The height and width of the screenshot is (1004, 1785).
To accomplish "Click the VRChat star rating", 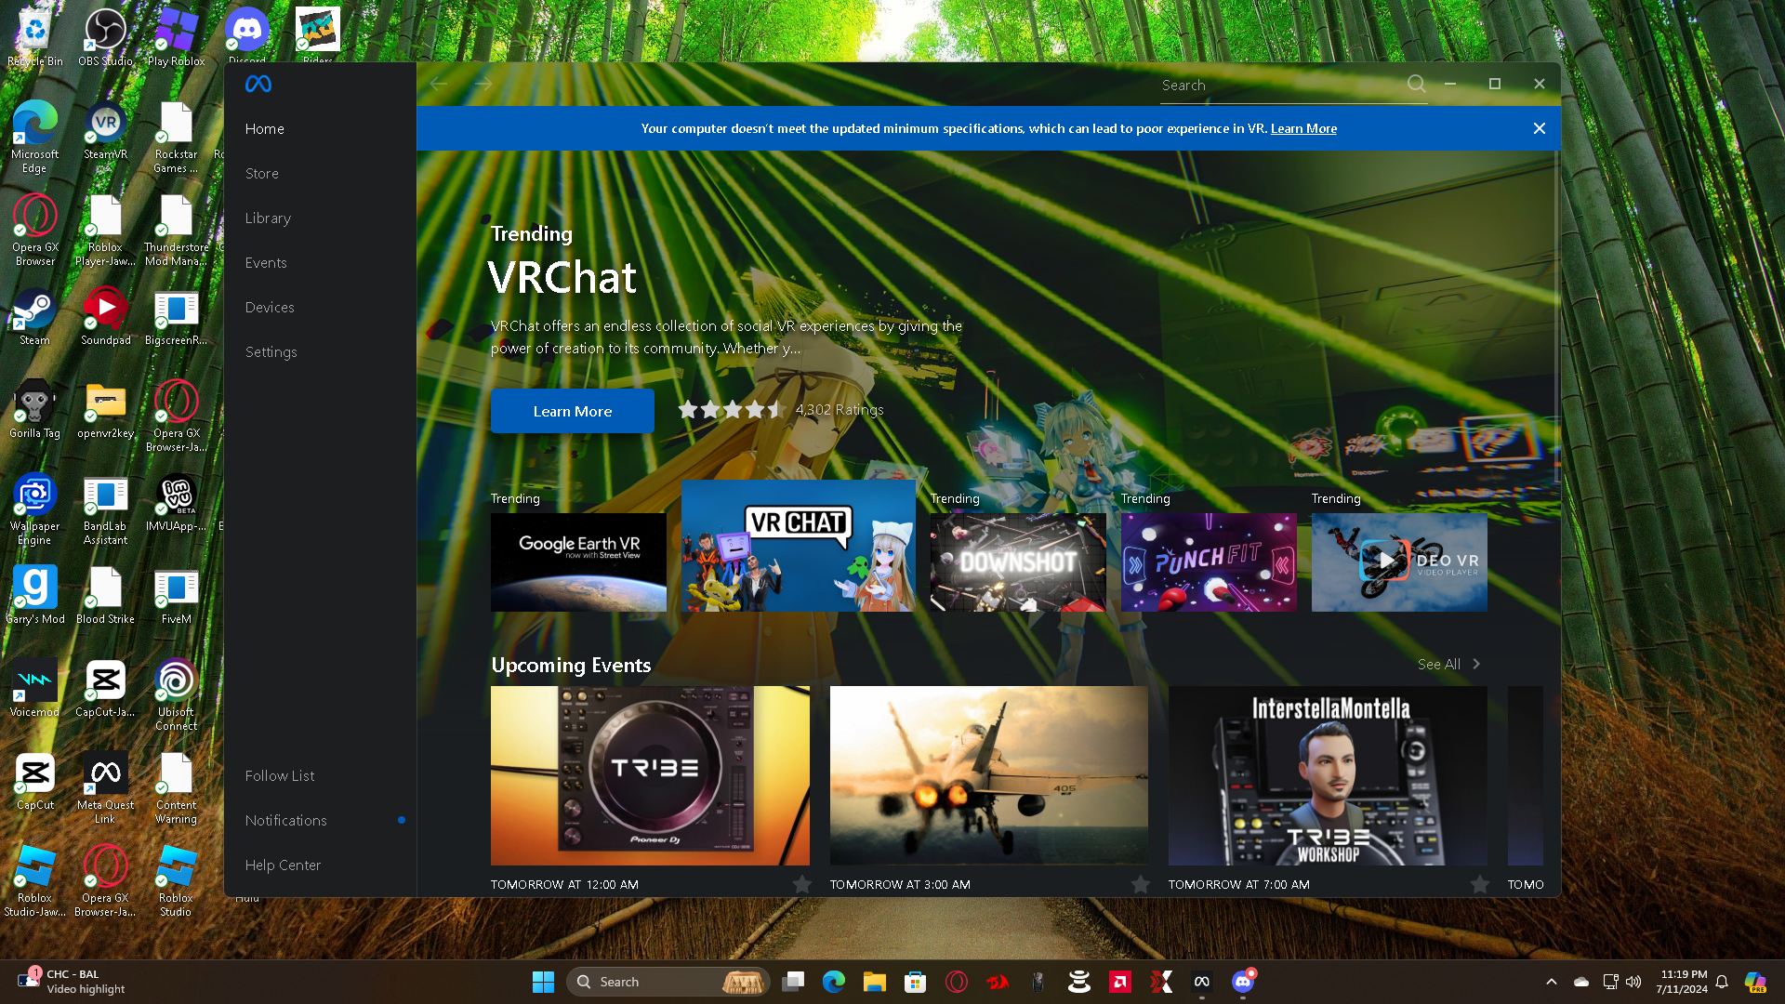I will 732,410.
